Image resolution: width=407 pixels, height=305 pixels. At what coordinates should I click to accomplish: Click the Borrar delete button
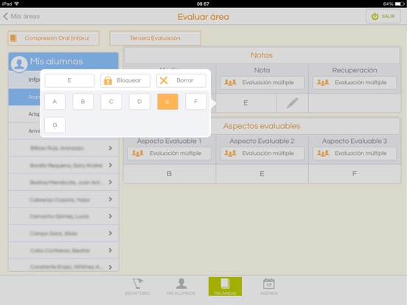(181, 80)
